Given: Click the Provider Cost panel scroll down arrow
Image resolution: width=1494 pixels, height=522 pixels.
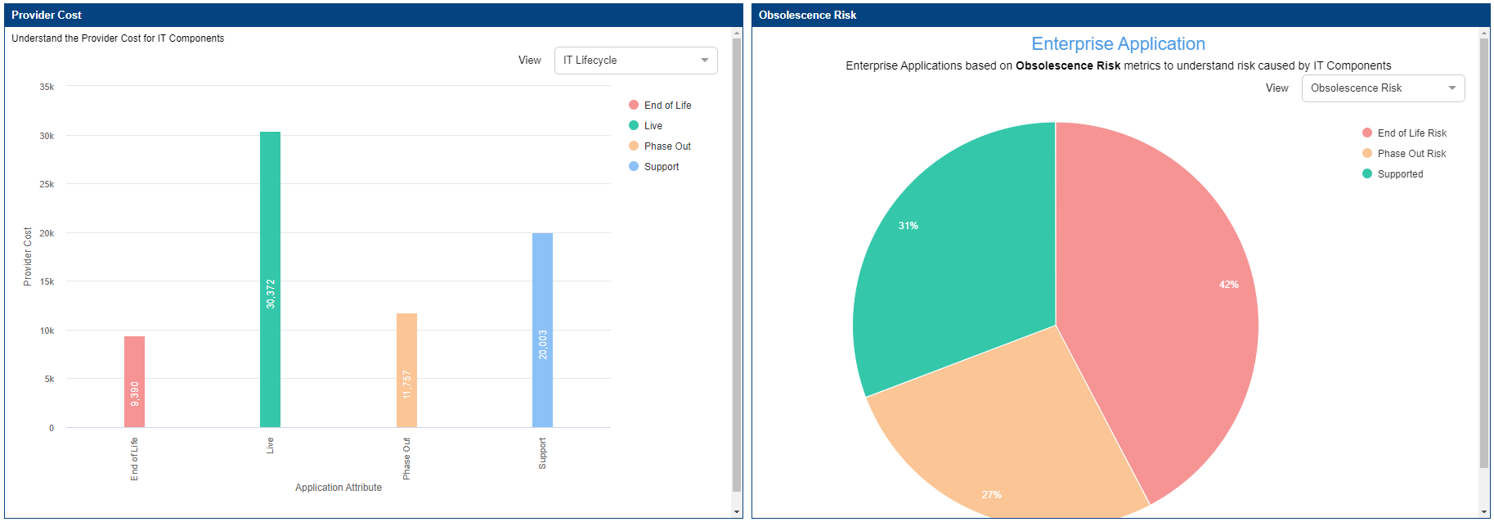Looking at the screenshot, I should click(x=736, y=512).
